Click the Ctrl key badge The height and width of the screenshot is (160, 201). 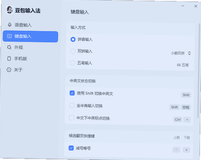(x=178, y=120)
